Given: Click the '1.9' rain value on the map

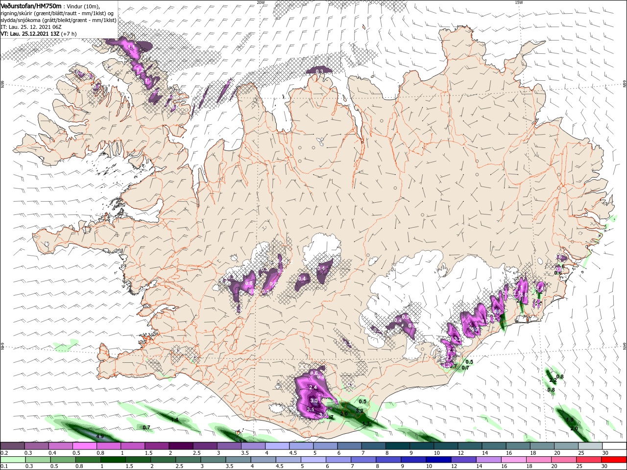Looking at the screenshot, I should (x=570, y=420).
